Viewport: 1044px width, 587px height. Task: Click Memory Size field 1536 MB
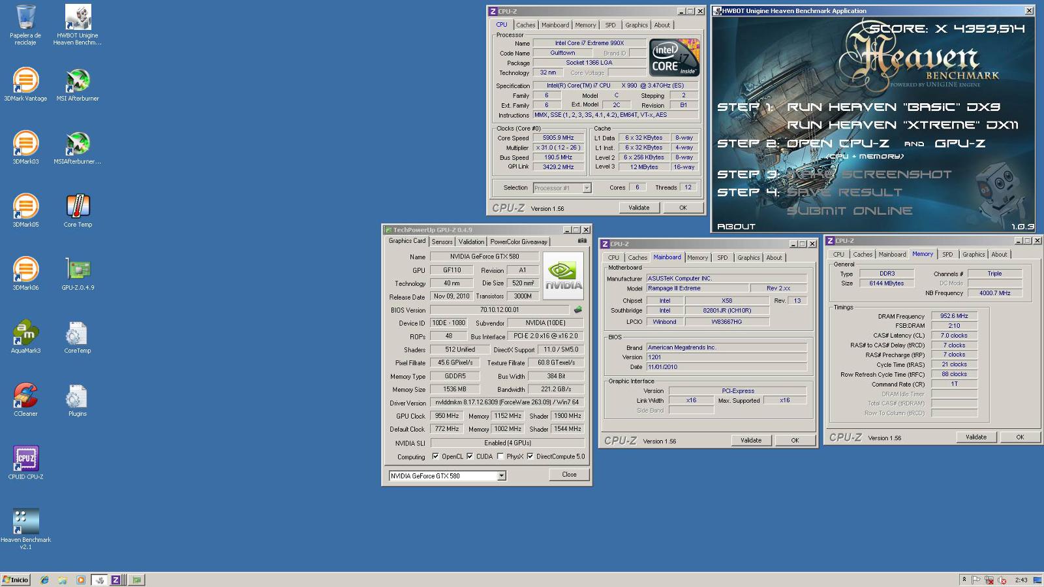455,389
